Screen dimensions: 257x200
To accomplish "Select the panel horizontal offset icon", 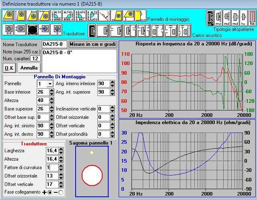I will [x=117, y=16].
